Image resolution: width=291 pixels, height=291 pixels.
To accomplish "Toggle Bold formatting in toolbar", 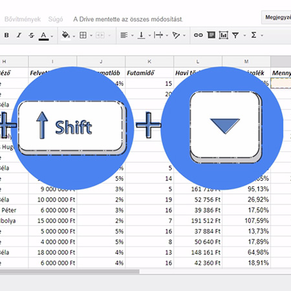I will click(6, 35).
